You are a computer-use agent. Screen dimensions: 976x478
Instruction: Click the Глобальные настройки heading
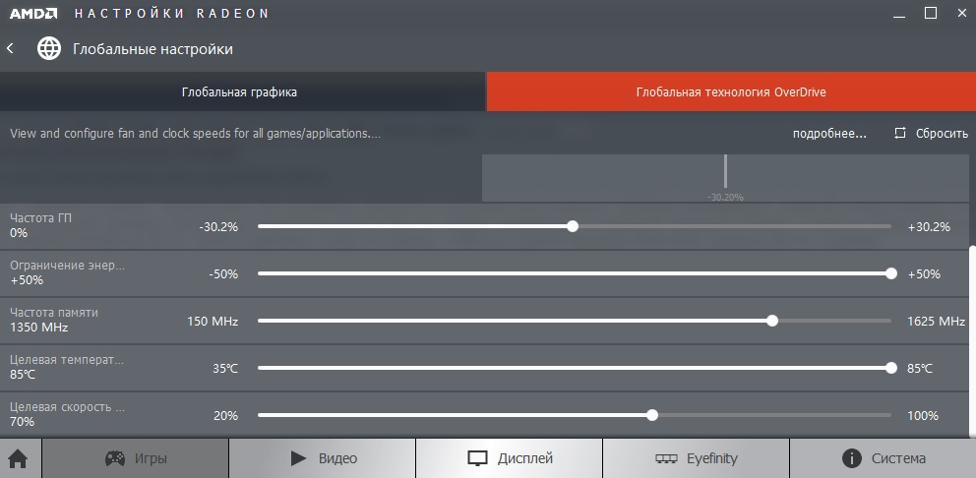[153, 49]
